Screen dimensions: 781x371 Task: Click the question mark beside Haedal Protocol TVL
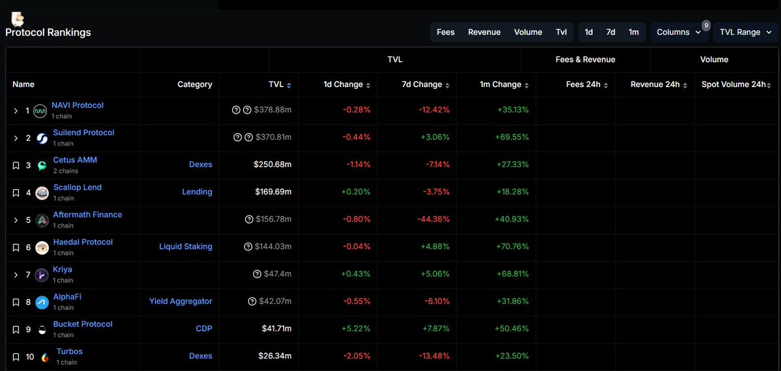tap(249, 247)
